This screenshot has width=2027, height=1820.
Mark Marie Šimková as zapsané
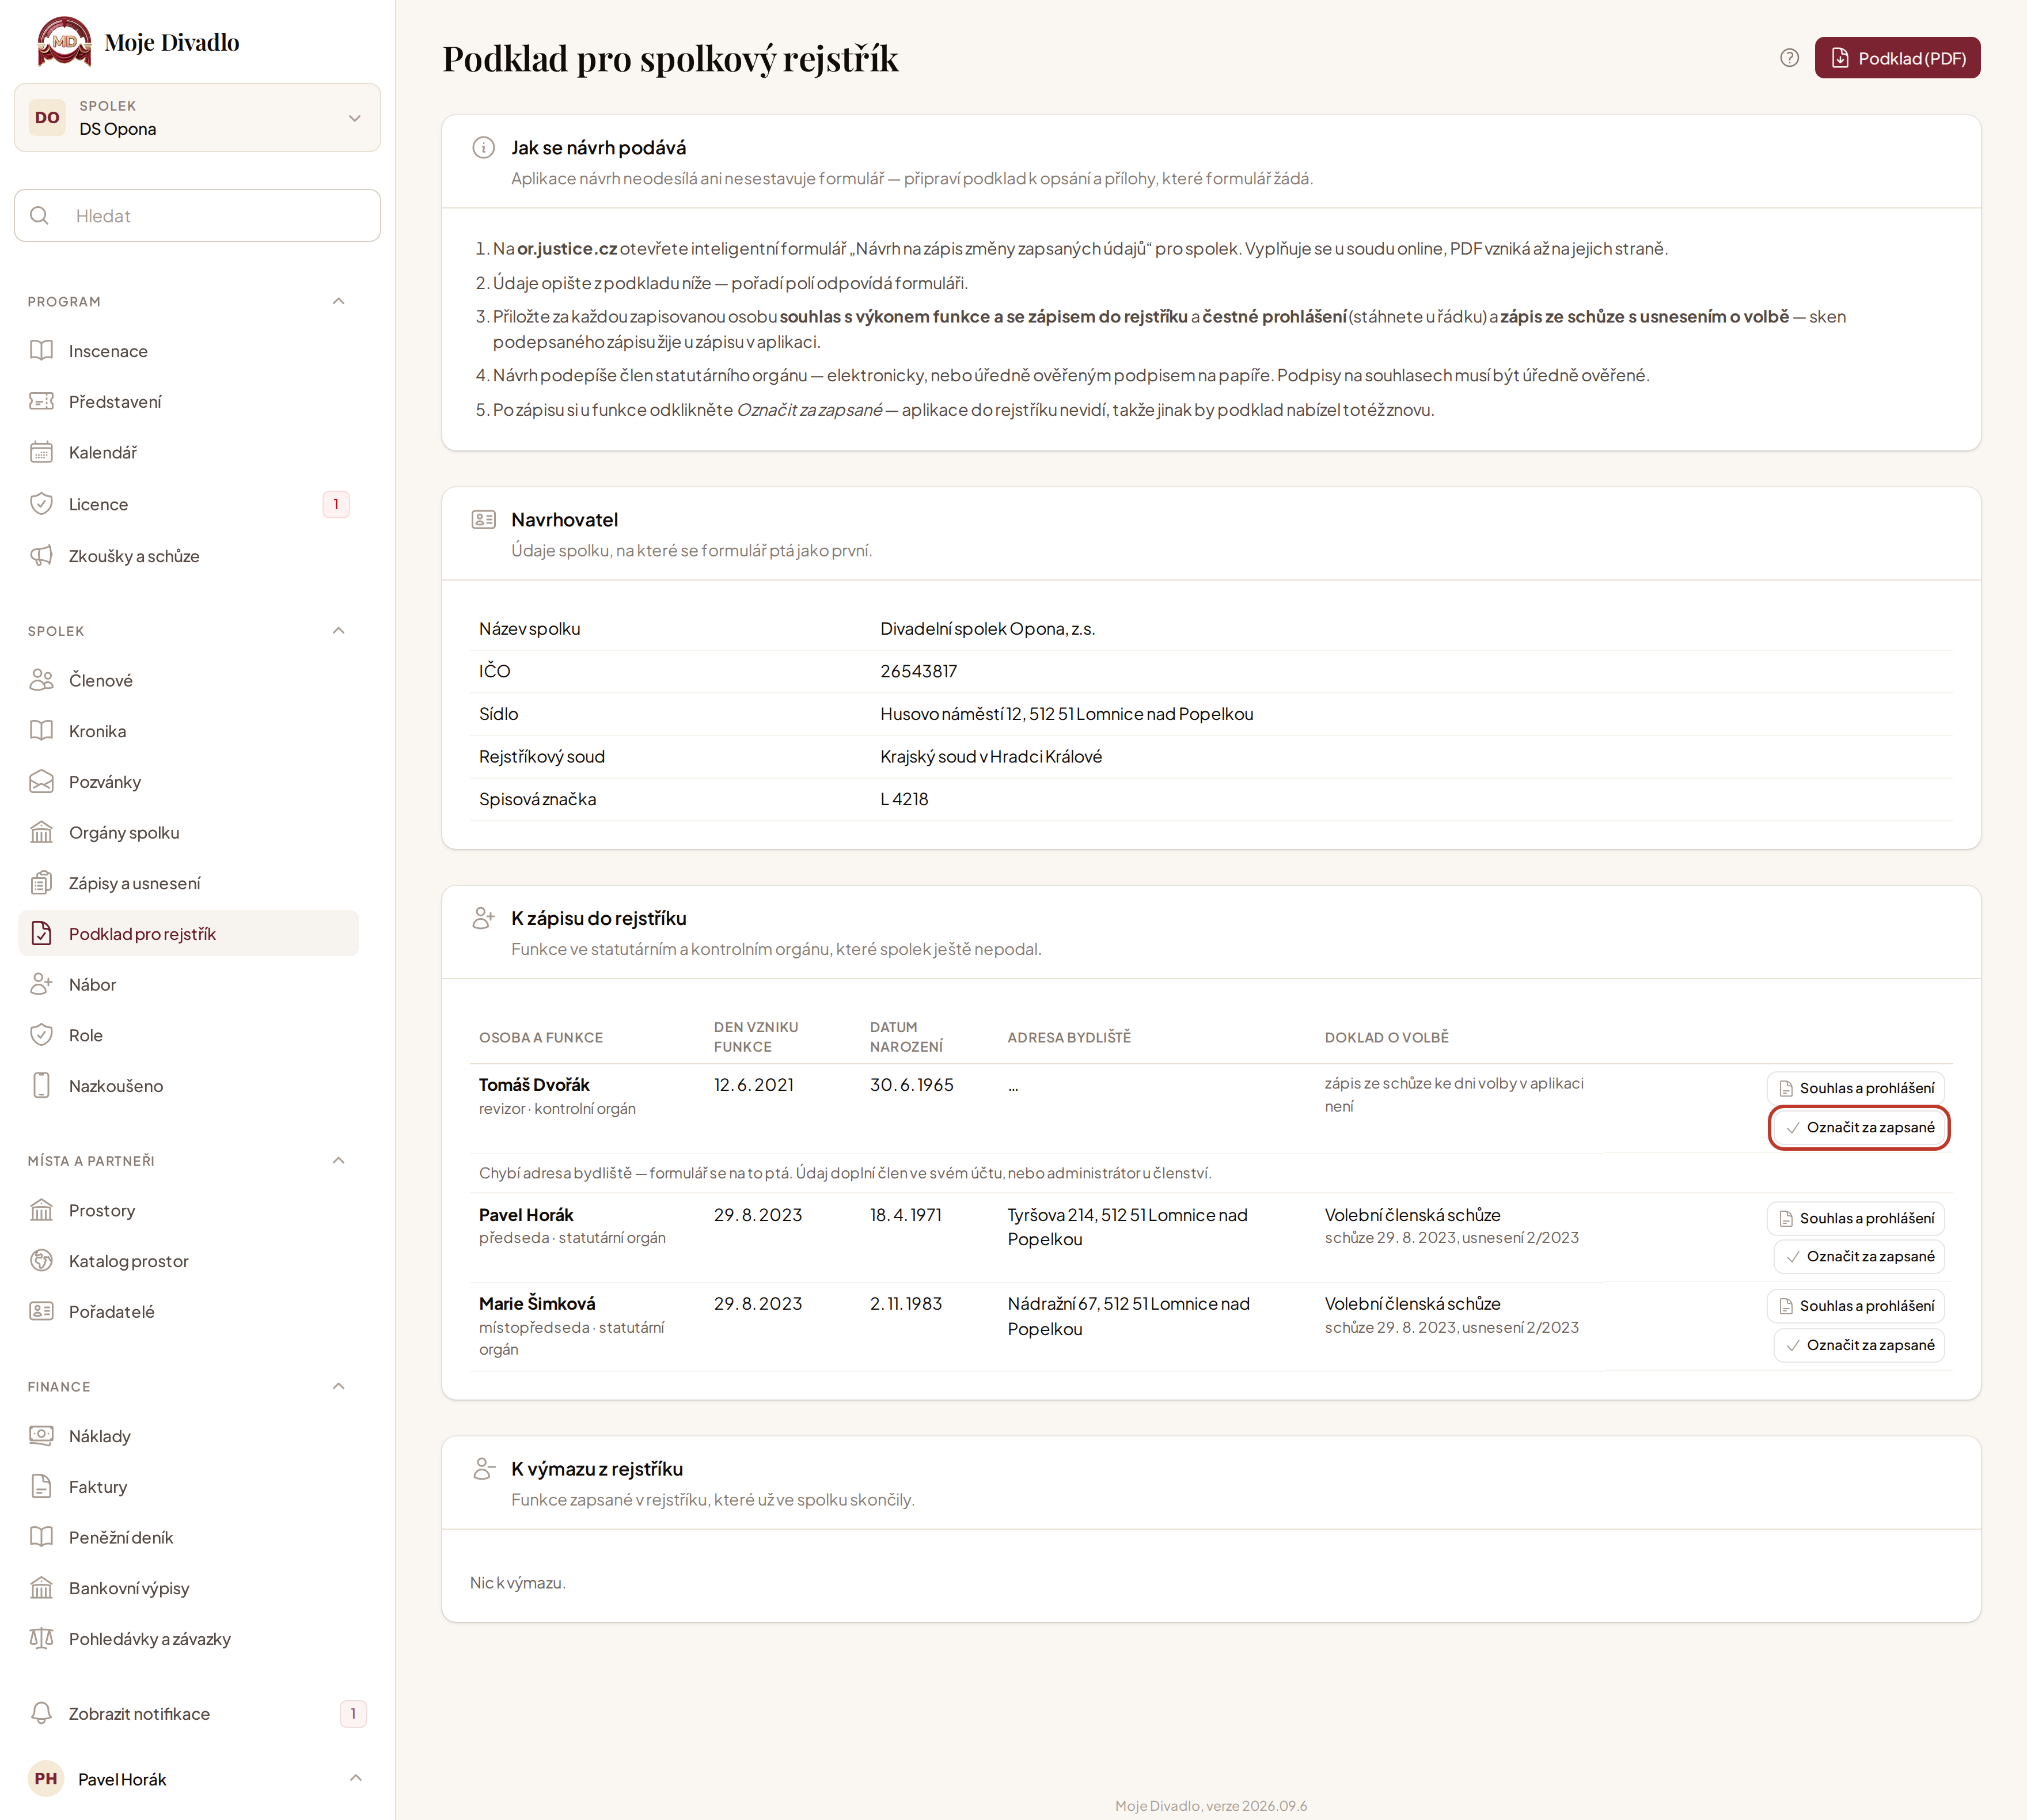(1859, 1345)
